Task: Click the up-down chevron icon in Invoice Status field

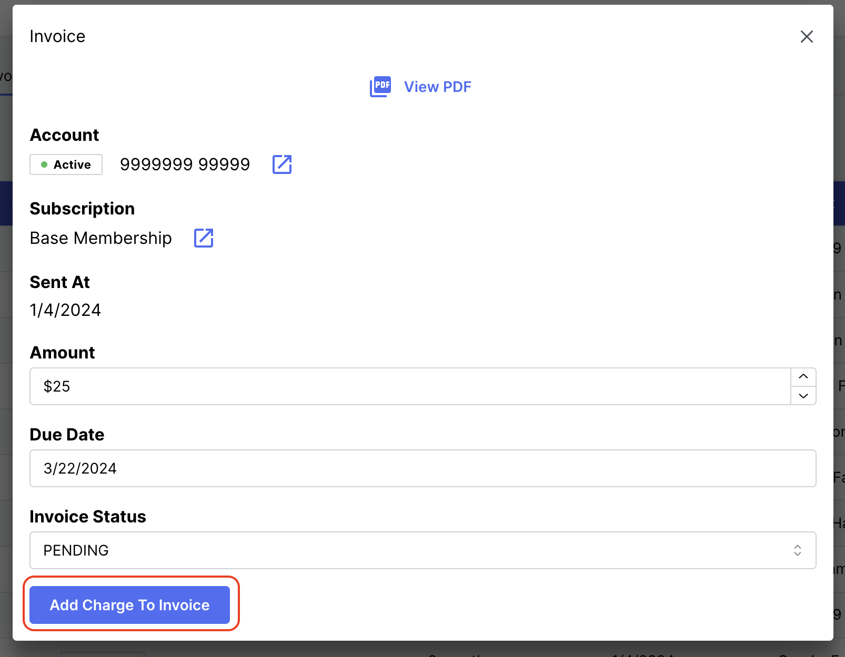Action: pos(798,550)
